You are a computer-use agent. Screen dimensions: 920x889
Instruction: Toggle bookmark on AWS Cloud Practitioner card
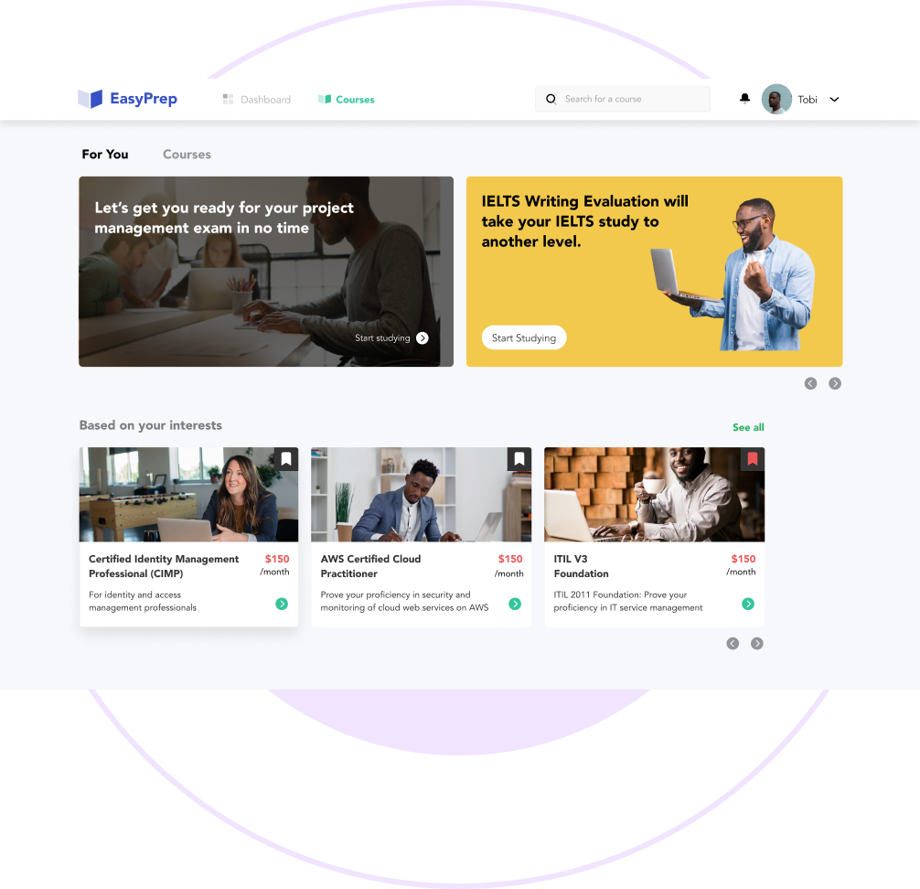click(519, 459)
